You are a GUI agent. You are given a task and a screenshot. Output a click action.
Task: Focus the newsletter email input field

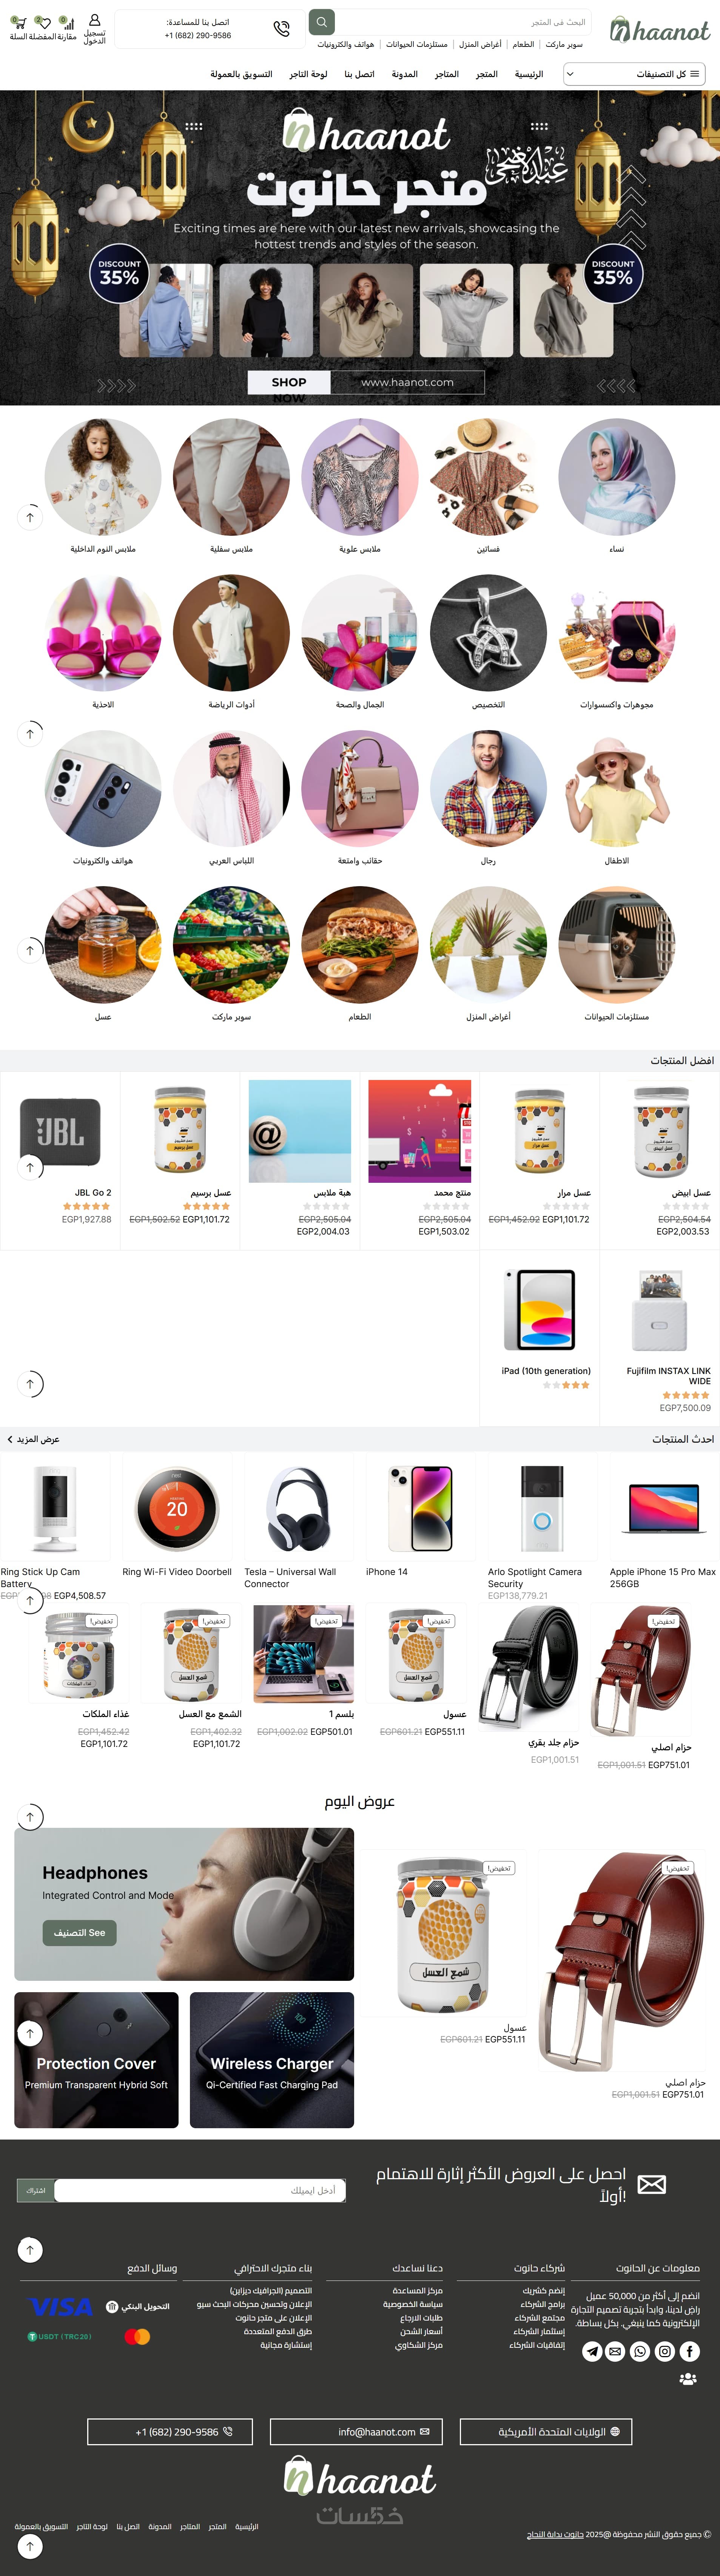pos(200,2190)
